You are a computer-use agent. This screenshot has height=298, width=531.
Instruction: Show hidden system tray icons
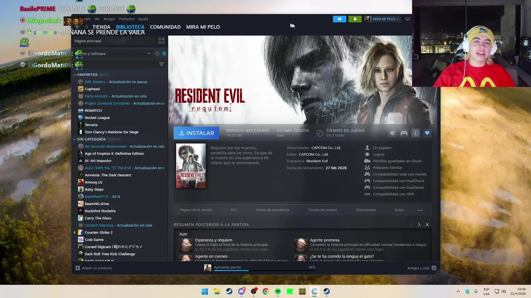click(x=458, y=291)
